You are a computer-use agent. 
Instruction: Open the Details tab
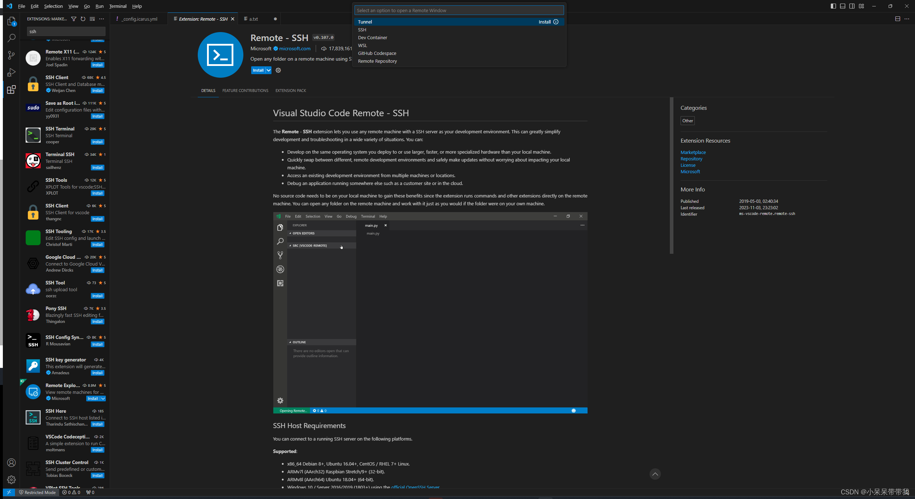pos(208,91)
